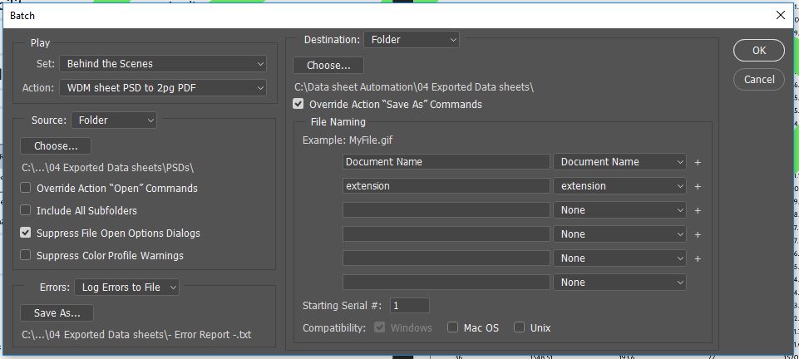Click the Example: MyFile.gif text

coord(348,140)
